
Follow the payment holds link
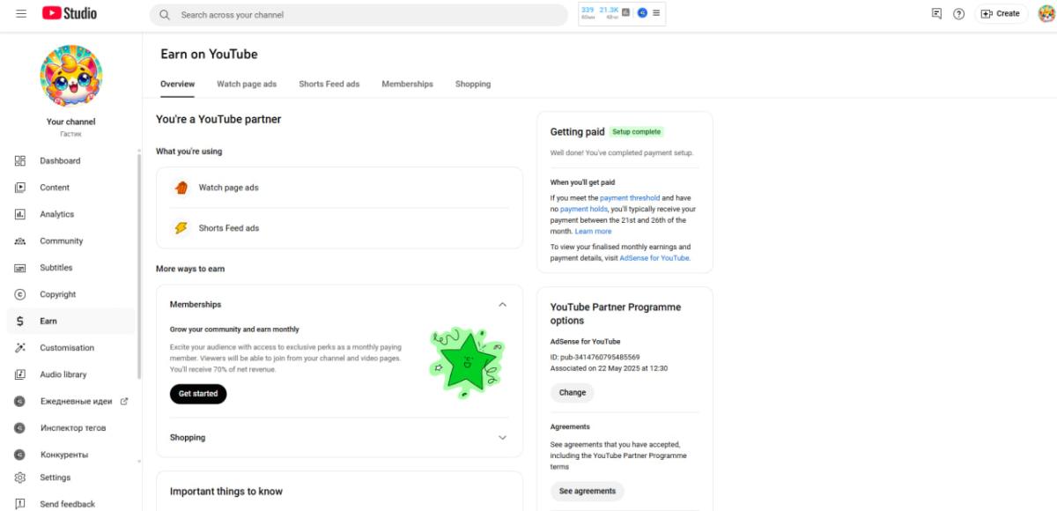584,210
